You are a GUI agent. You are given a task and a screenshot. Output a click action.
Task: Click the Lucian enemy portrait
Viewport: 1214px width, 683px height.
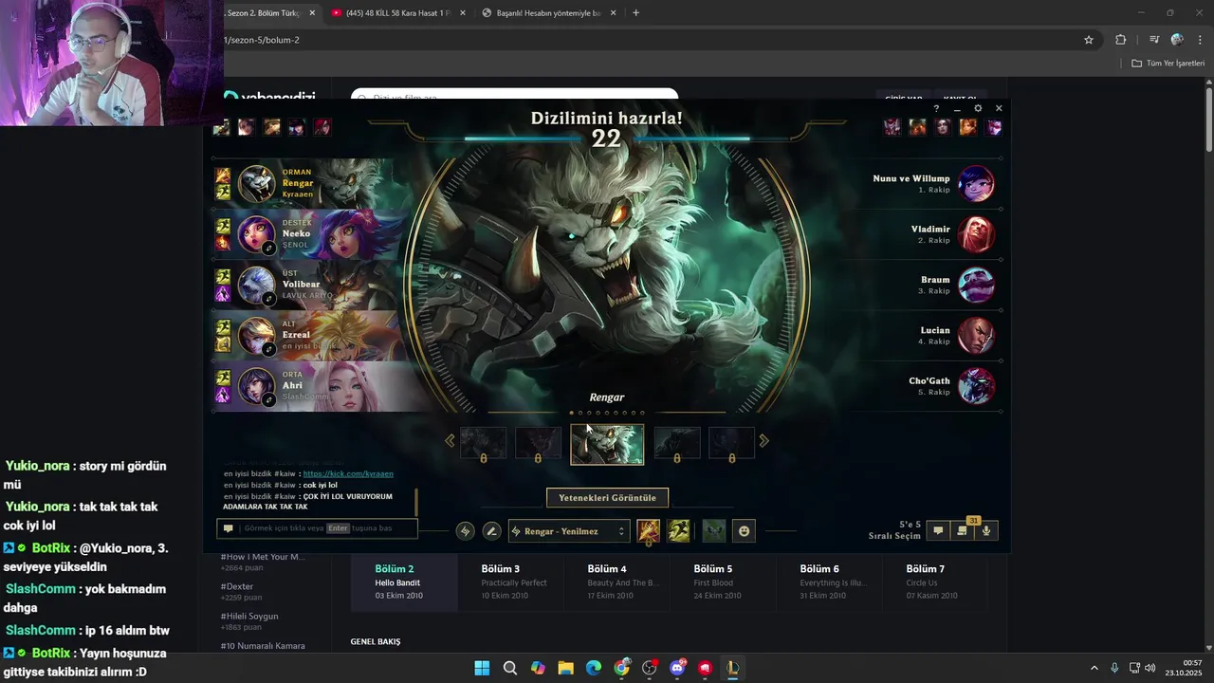tap(976, 336)
